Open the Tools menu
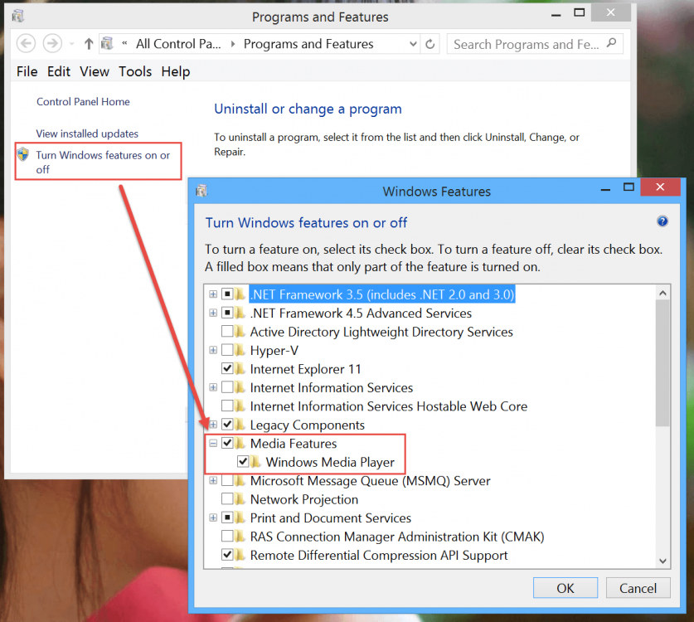 tap(134, 71)
